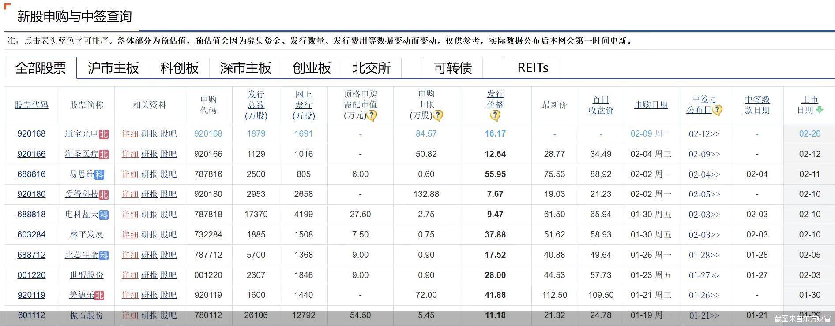Click help icon beside 中签号公布日 header

coord(717,110)
